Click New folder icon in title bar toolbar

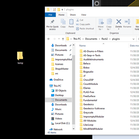pos(59,9)
